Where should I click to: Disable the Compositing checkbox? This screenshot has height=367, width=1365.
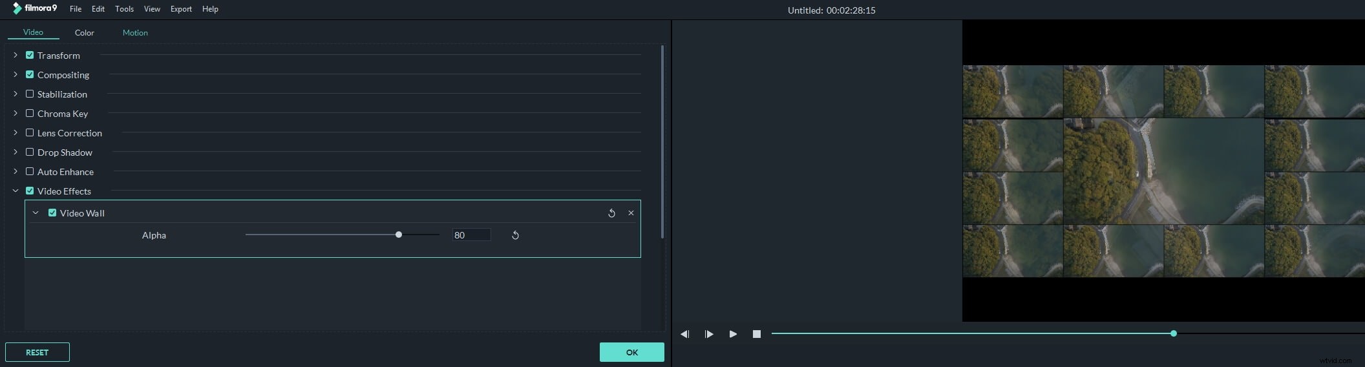click(30, 75)
